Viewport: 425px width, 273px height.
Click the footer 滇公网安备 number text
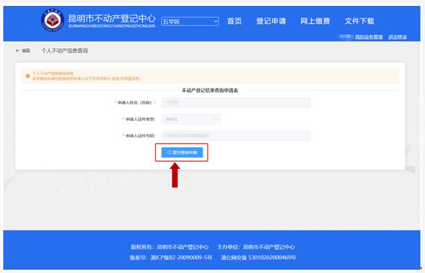[258, 257]
